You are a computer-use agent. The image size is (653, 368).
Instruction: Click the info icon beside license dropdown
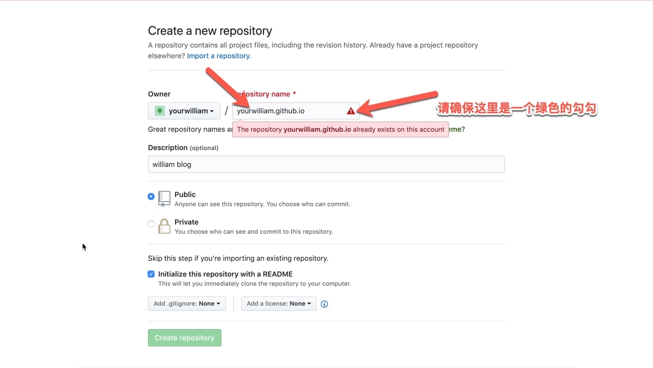(x=324, y=304)
